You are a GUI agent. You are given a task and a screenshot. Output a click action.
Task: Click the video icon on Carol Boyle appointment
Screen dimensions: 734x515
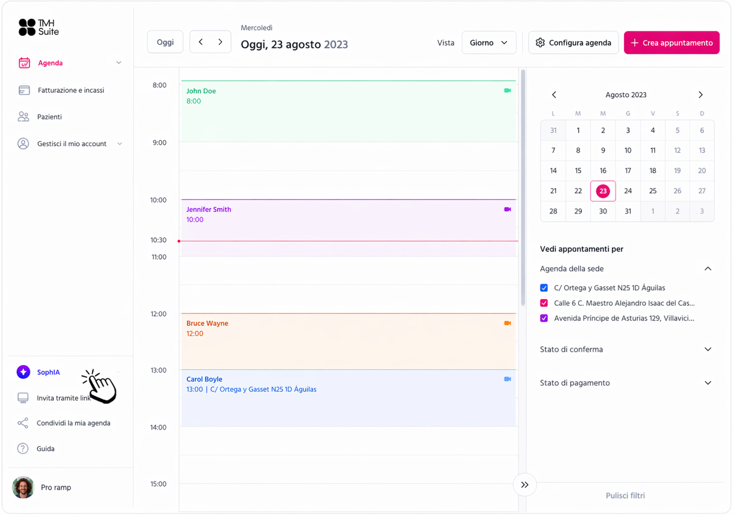[x=507, y=379]
